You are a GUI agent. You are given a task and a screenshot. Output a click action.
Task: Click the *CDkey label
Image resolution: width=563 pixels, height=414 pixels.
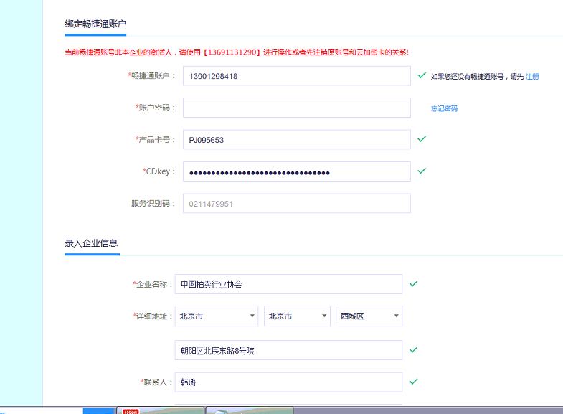(159, 171)
